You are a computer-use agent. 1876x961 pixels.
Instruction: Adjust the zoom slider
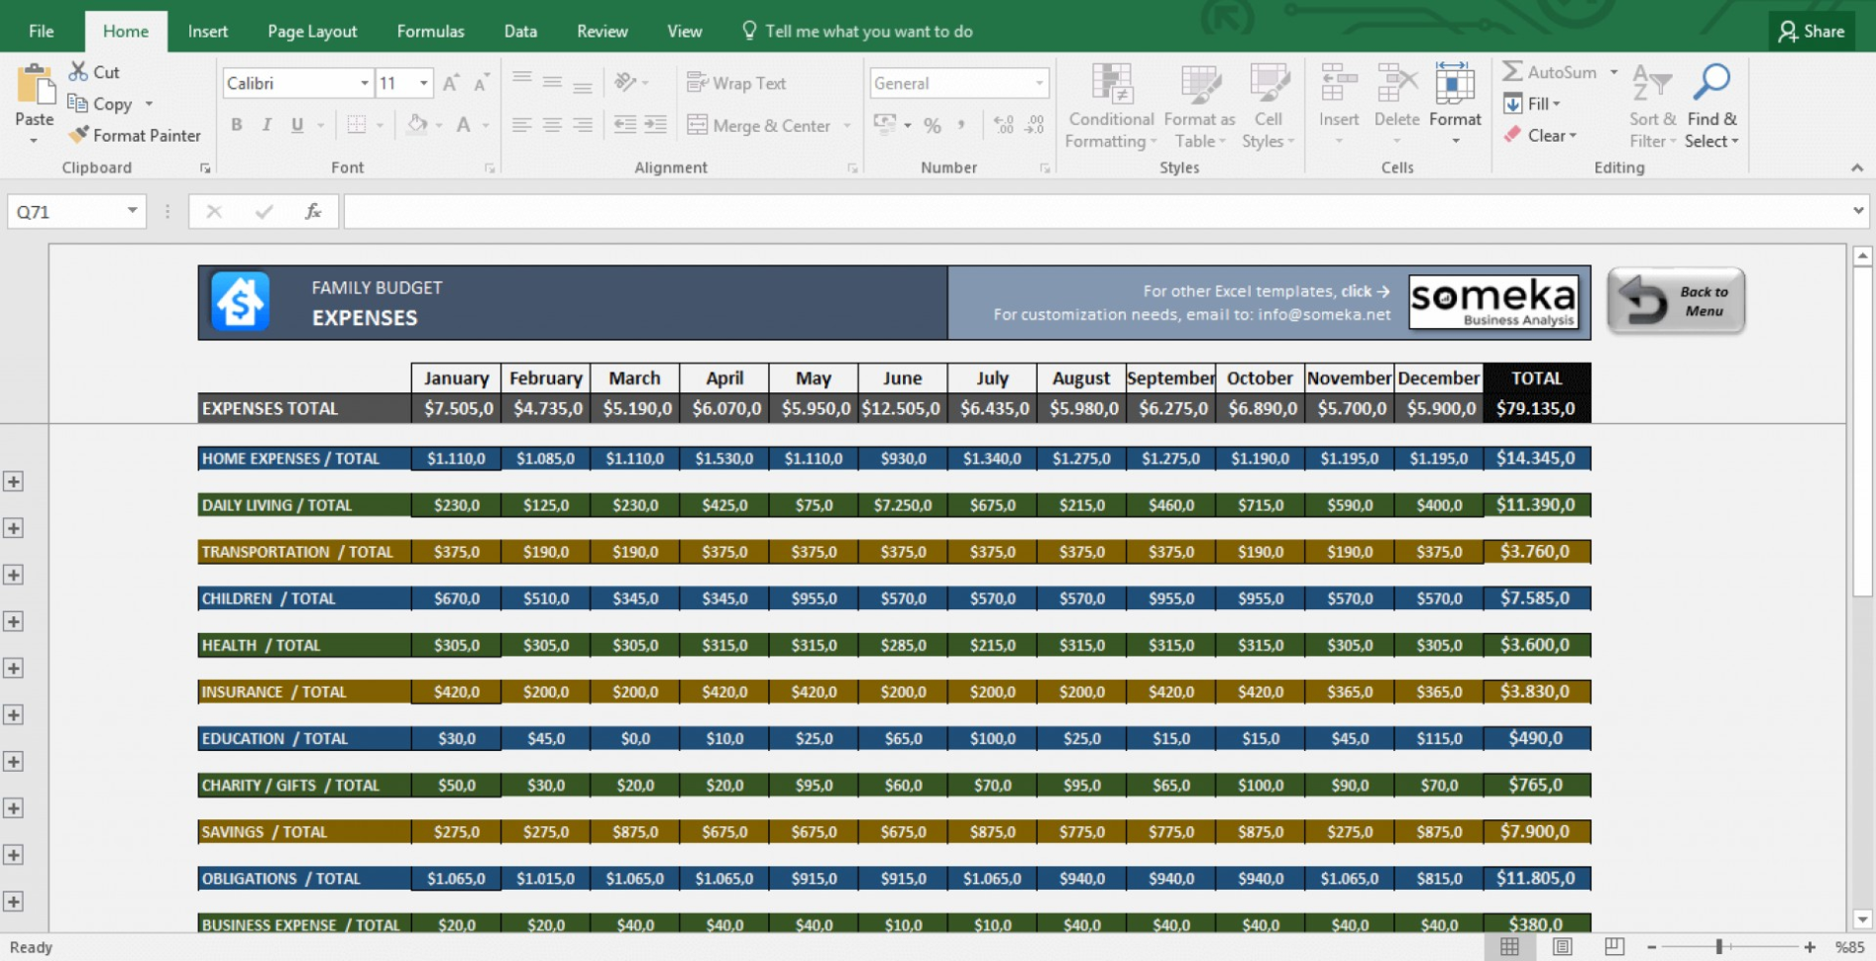[1718, 946]
